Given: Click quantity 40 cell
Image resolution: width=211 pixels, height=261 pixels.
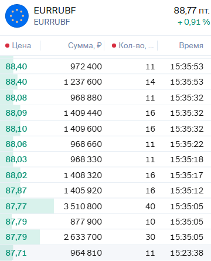Looking at the screenshot, I should coord(150,206).
